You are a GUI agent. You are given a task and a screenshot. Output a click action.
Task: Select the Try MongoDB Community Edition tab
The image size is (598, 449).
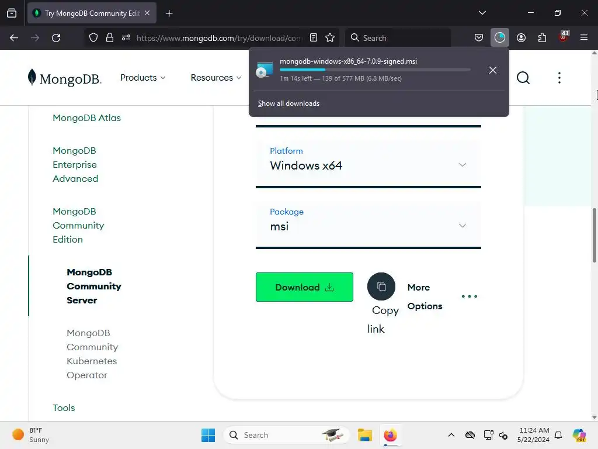coord(92,13)
